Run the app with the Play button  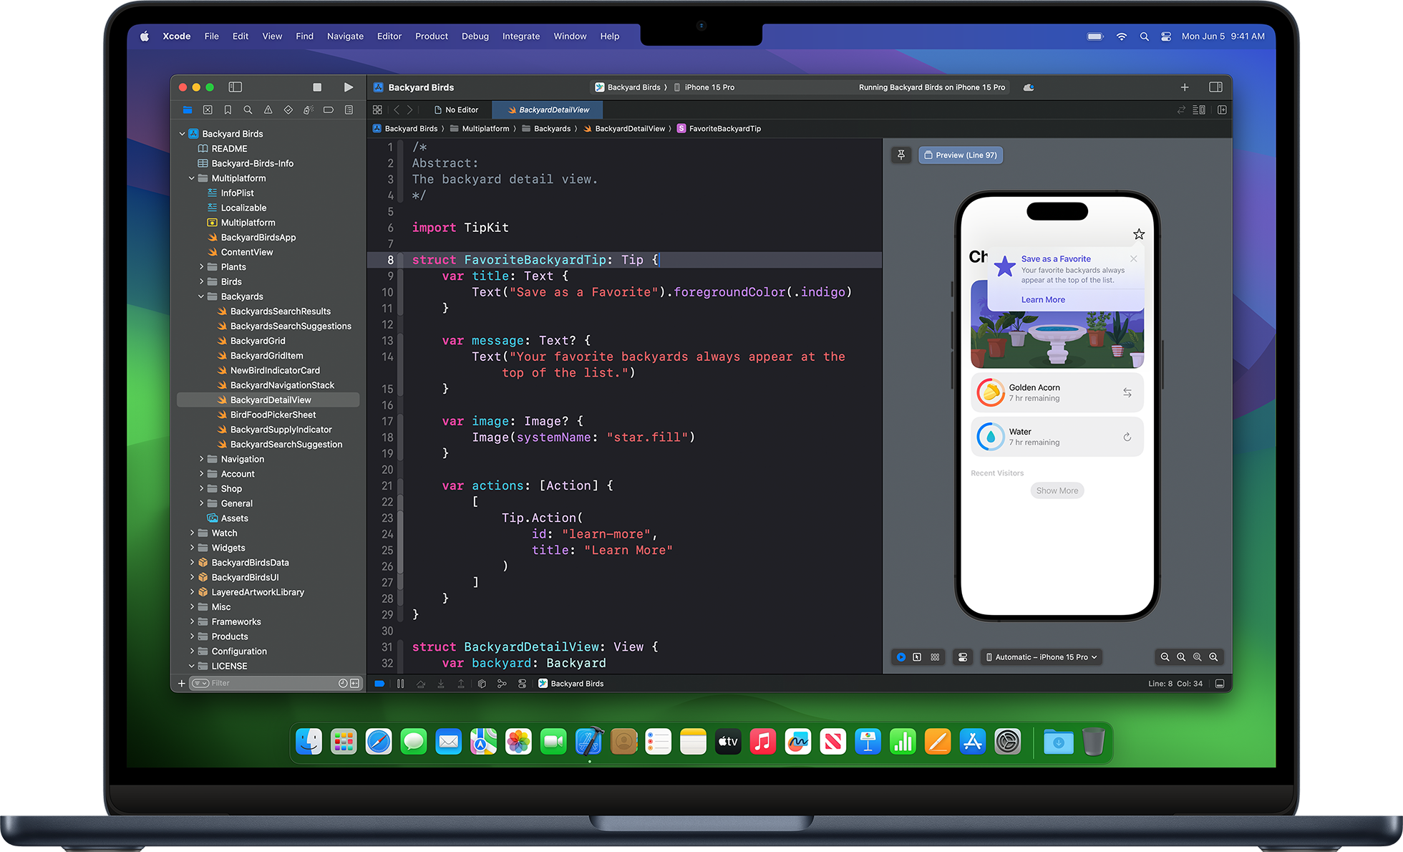coord(348,87)
